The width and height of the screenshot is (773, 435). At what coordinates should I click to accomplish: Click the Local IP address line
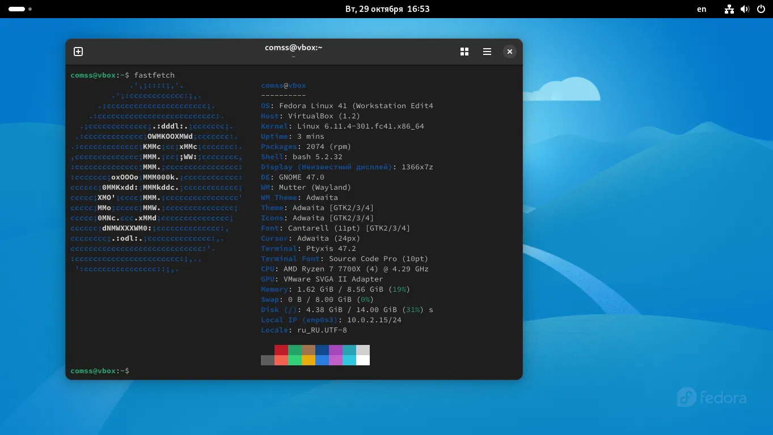click(331, 320)
